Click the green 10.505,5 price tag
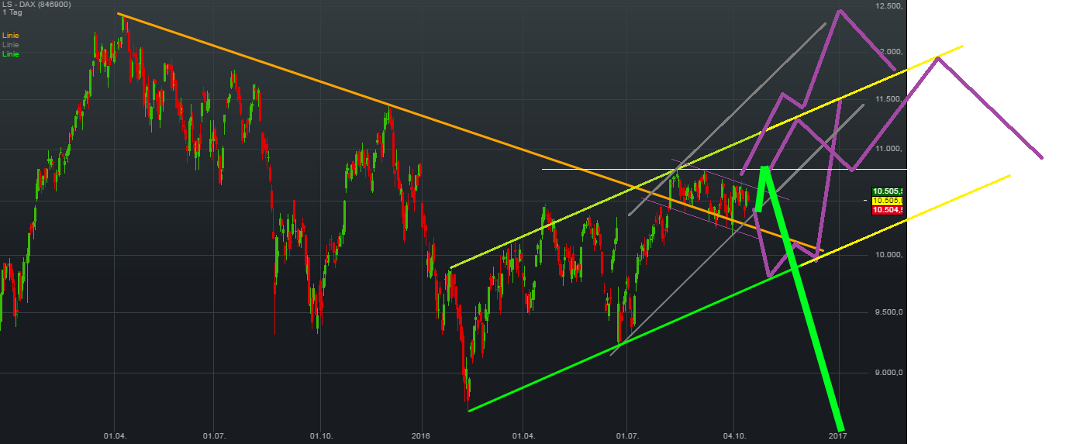 (x=889, y=191)
